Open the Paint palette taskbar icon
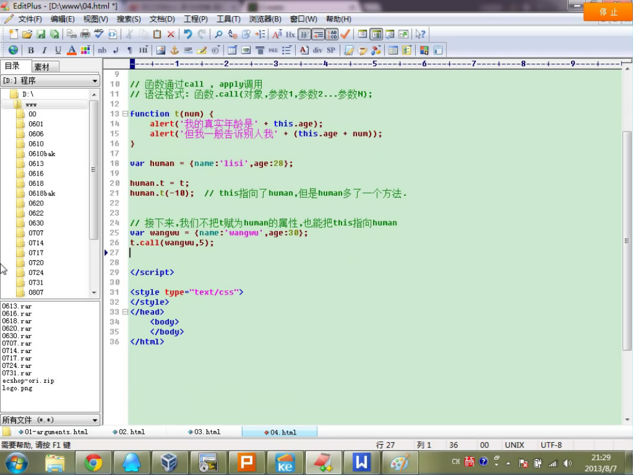 pos(400,463)
